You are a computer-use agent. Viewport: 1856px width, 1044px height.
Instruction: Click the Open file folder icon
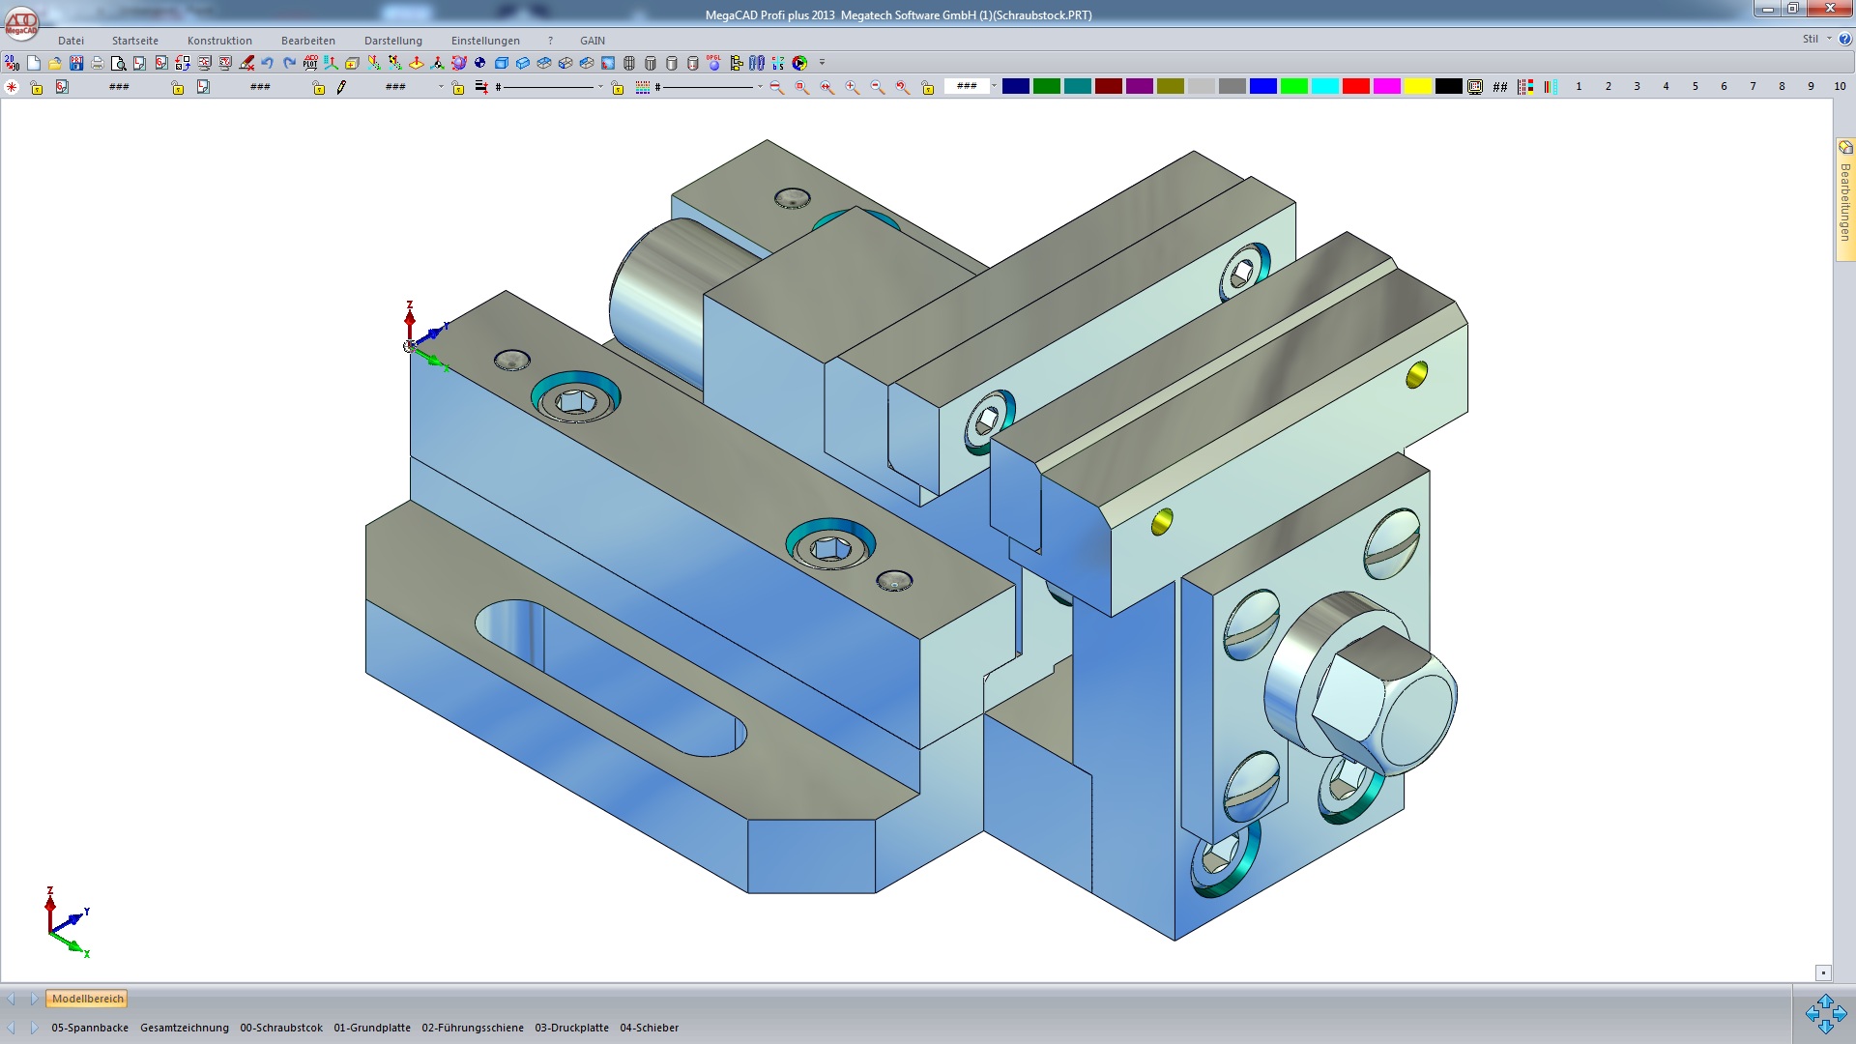[55, 63]
